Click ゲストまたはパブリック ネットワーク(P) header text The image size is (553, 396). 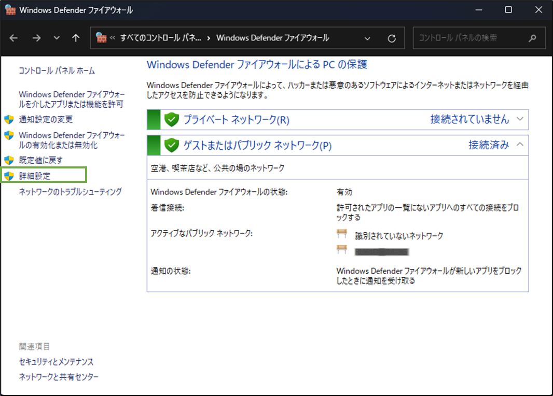[x=257, y=145]
